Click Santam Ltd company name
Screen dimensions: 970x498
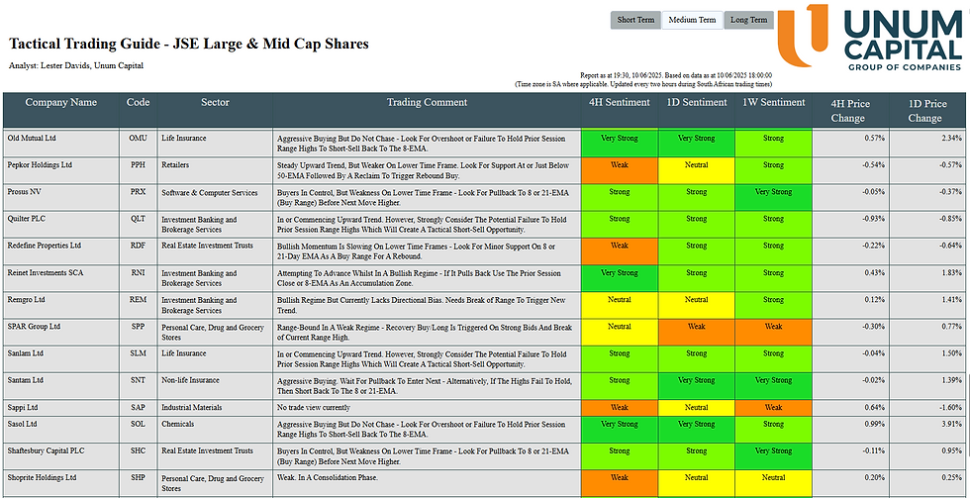pyautogui.click(x=25, y=380)
